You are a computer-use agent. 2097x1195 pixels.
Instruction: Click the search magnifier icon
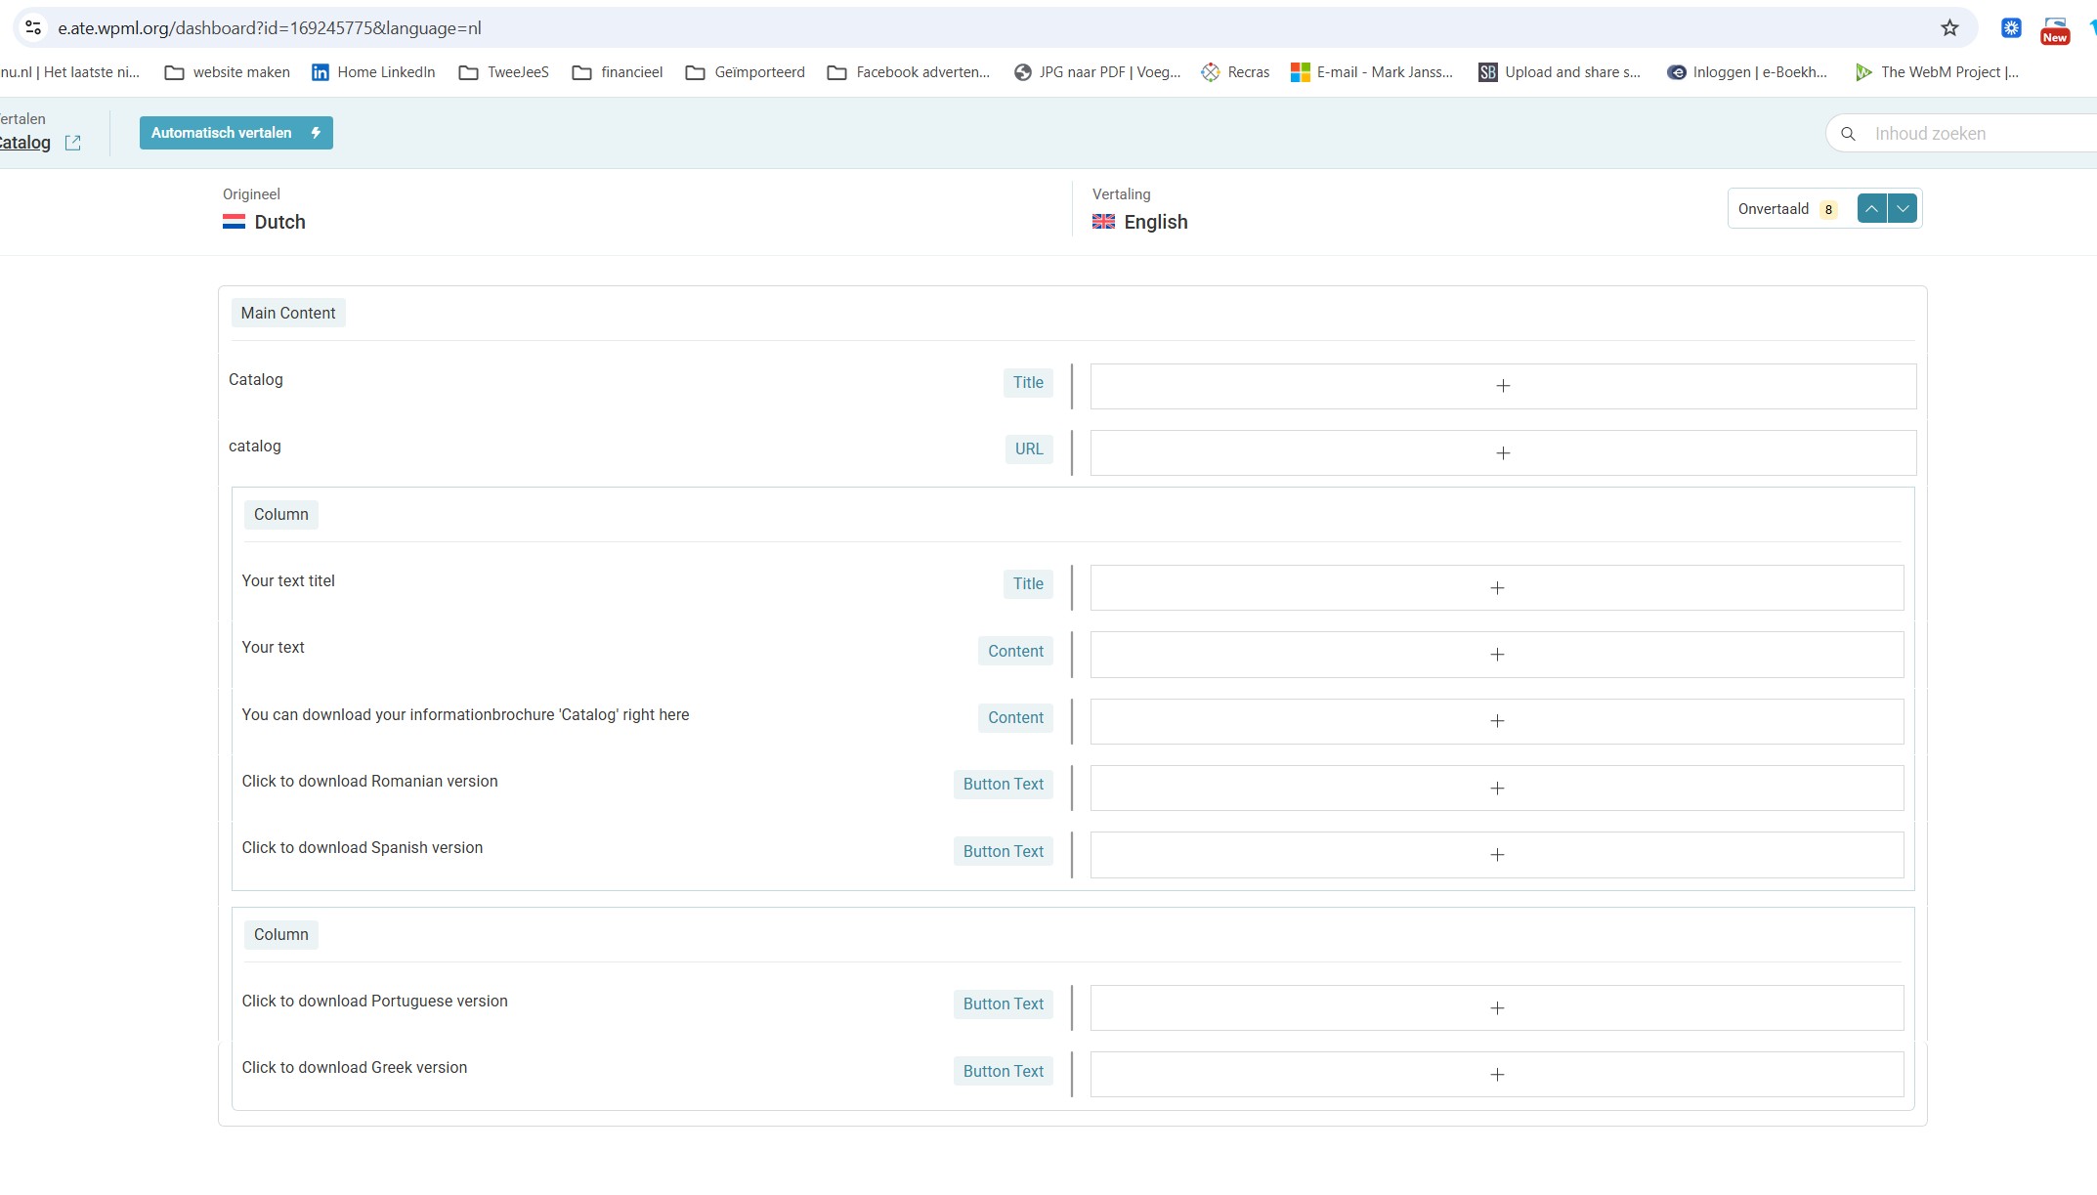[x=1848, y=134]
